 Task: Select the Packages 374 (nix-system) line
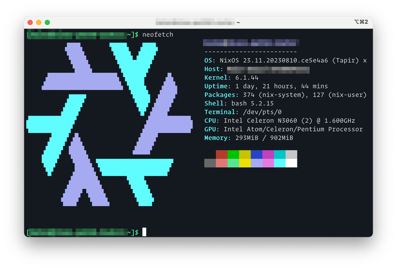click(285, 95)
